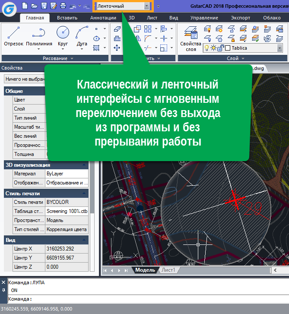
Task: Jump to first layout tab button
Action: tap(105, 270)
